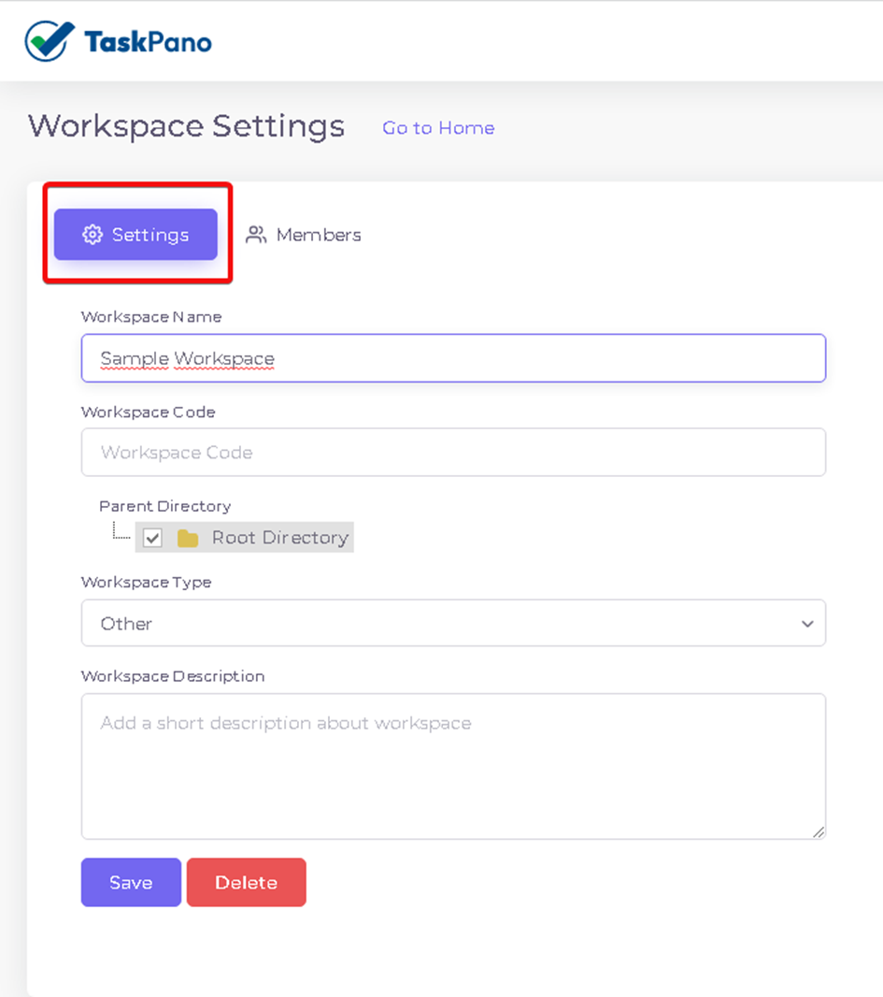Click the TaskPano checkmark logo icon
Screen dimensions: 883x997
[x=49, y=41]
